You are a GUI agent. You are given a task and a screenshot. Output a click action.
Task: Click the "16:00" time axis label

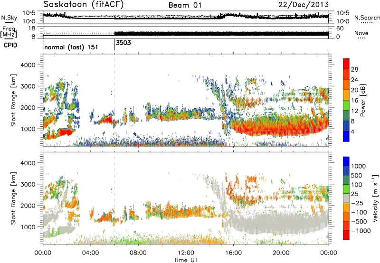233,253
